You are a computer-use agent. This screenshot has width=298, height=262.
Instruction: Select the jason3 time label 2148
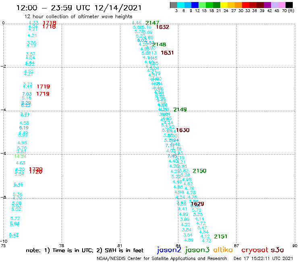159,44
